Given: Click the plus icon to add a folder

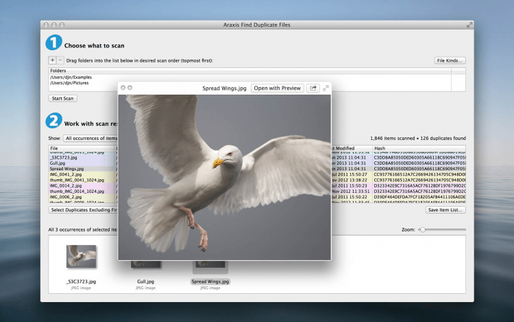Looking at the screenshot, I should (x=52, y=60).
